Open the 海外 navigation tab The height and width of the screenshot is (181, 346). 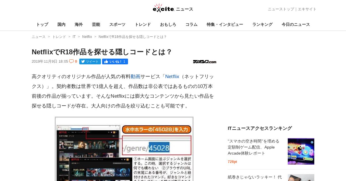coord(79,24)
